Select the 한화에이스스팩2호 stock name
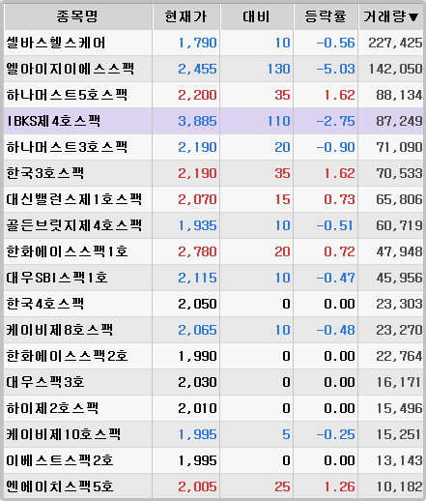426x501 pixels. [67, 356]
